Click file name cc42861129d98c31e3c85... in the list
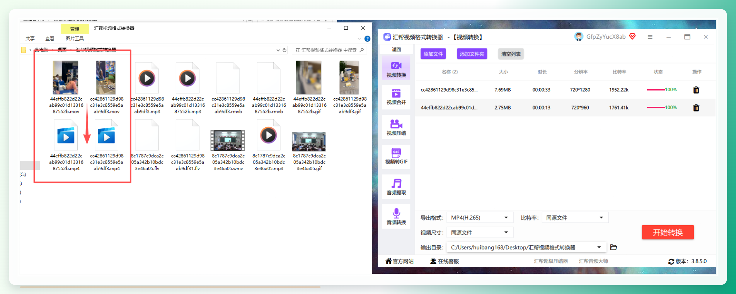The image size is (736, 294). [x=449, y=90]
